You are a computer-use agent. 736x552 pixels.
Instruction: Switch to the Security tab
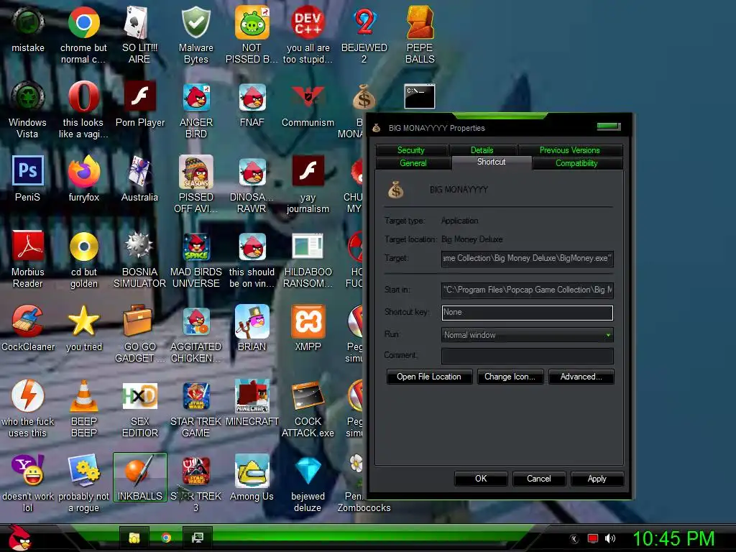click(410, 150)
